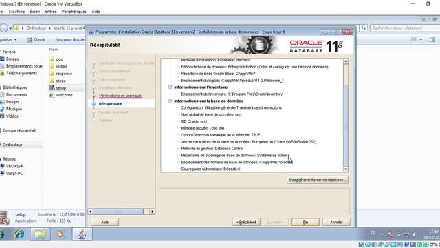440x248 pixels.
Task: Open Documents library in sidebar
Action: 14,95
